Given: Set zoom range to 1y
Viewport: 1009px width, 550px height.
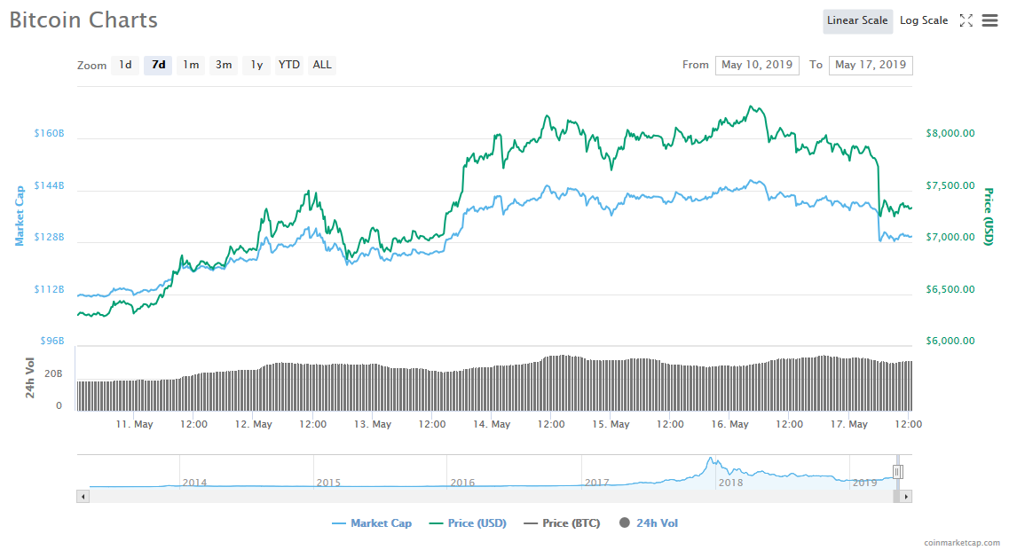Looking at the screenshot, I should tap(256, 65).
